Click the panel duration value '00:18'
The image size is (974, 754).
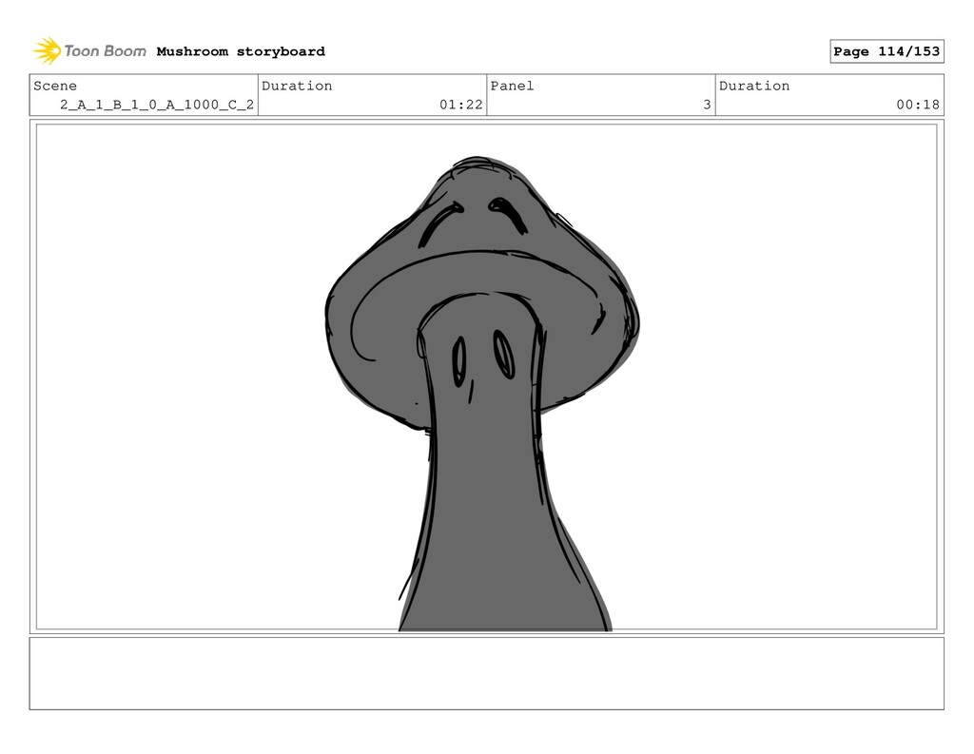point(918,105)
